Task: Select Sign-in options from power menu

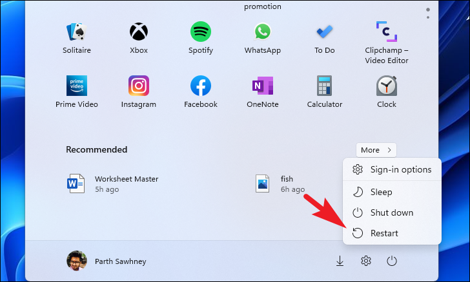Action: 392,169
